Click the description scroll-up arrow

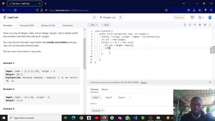point(85,30)
